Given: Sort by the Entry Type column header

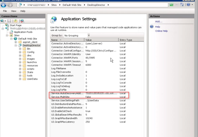Looking at the screenshot, I should click(x=131, y=40).
